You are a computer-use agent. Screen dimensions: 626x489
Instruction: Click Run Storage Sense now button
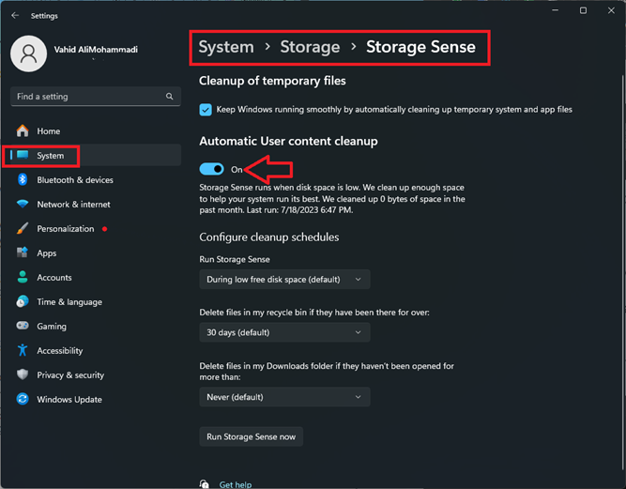point(252,436)
